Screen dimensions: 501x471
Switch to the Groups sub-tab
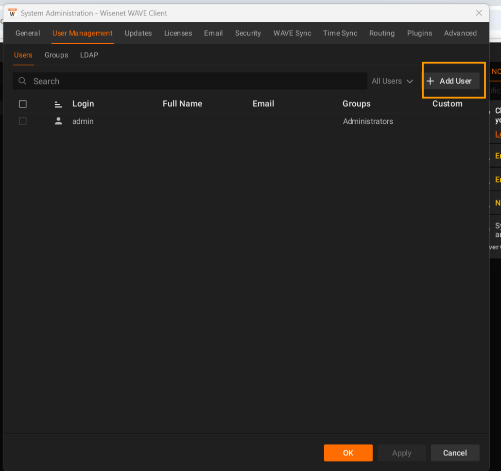coord(56,55)
